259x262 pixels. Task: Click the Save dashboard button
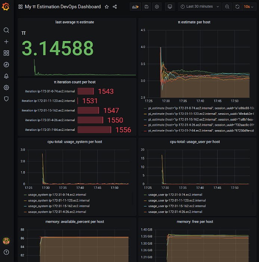click(x=146, y=7)
